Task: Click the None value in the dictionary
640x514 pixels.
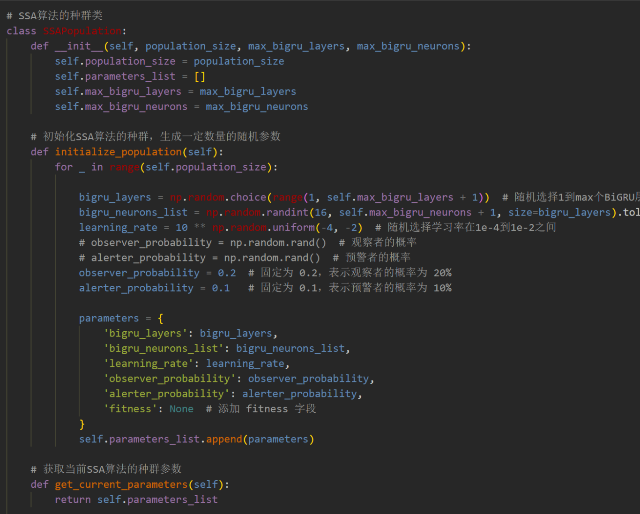Action: click(181, 409)
